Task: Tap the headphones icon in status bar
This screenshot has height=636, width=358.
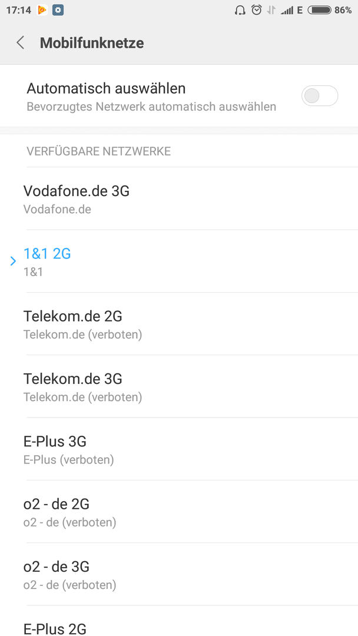Action: tap(240, 10)
